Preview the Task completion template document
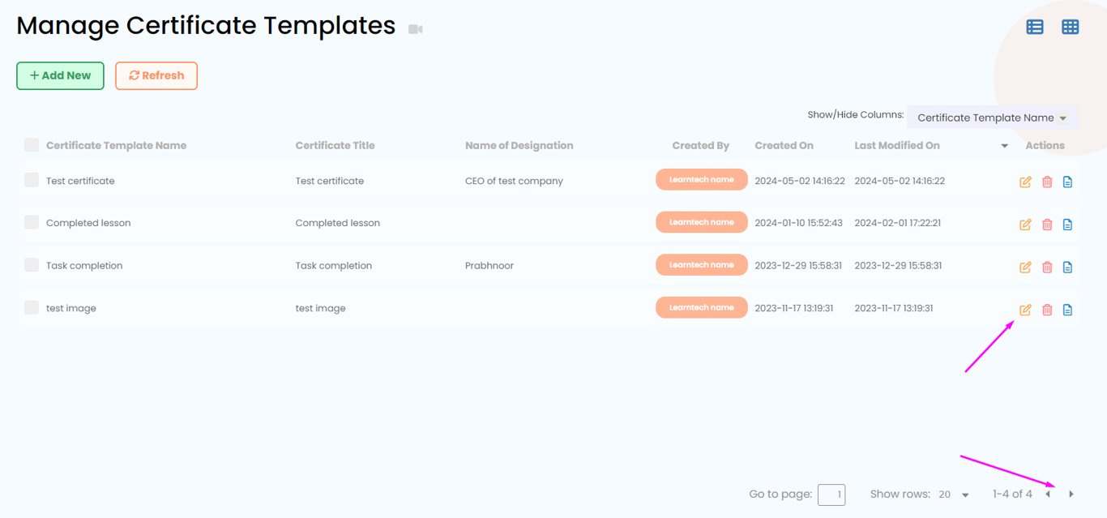1107x518 pixels. [x=1067, y=267]
